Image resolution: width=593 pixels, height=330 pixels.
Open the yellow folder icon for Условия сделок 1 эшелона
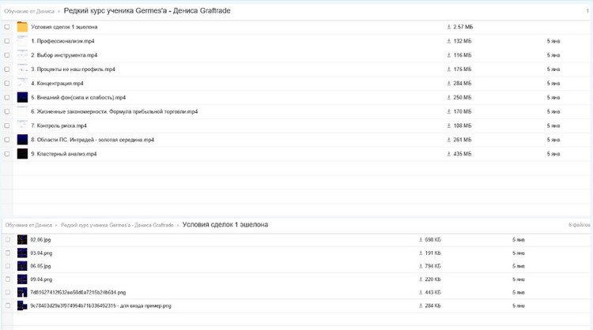click(x=22, y=27)
